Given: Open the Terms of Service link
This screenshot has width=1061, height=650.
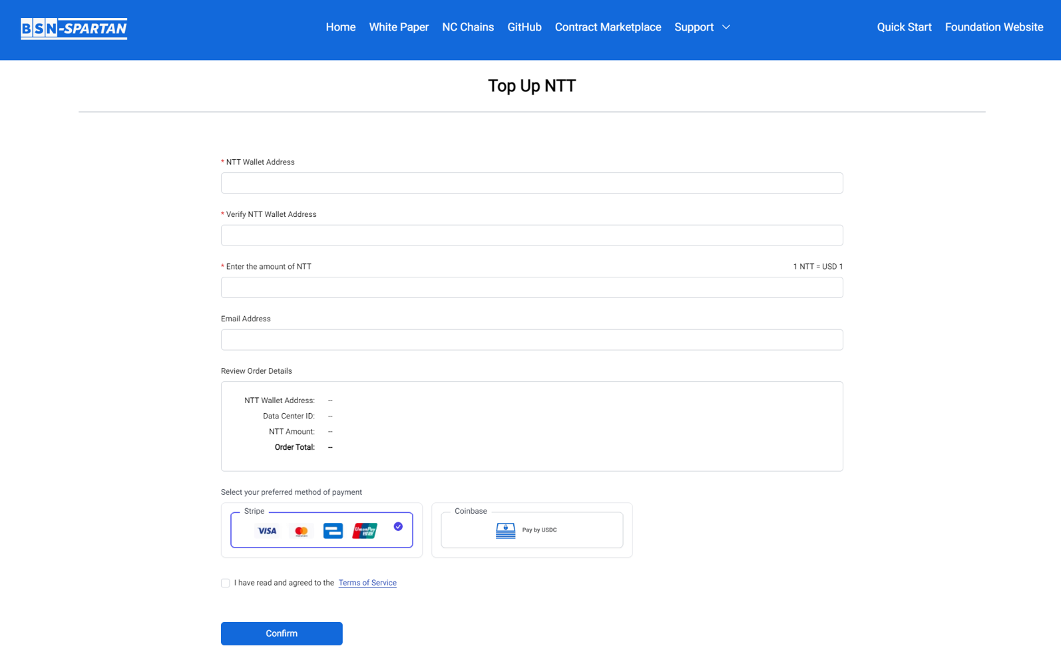Looking at the screenshot, I should point(367,583).
